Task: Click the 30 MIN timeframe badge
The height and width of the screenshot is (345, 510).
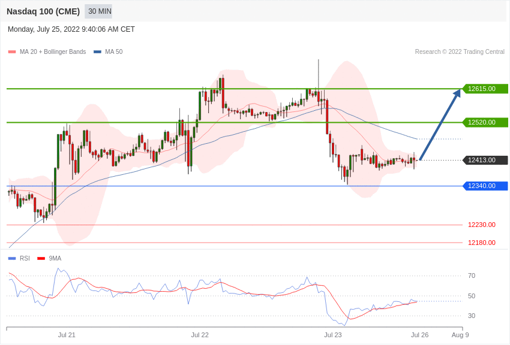Action: (x=98, y=11)
